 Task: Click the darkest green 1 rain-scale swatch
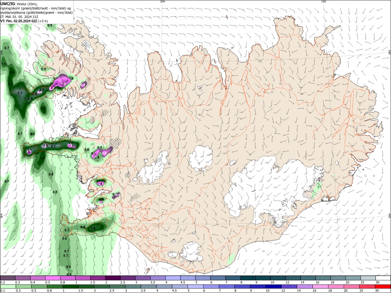(71, 287)
